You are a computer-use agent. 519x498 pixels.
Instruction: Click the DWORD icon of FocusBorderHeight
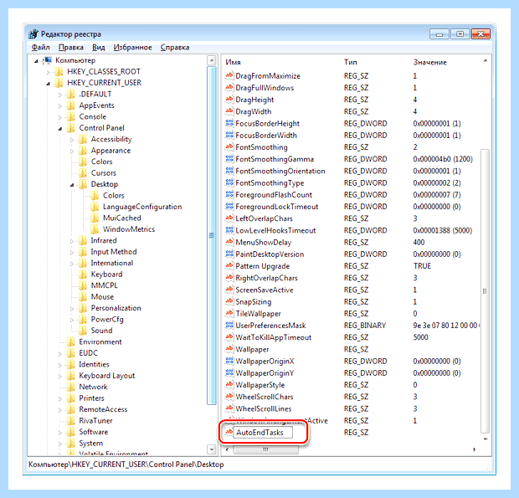click(229, 123)
